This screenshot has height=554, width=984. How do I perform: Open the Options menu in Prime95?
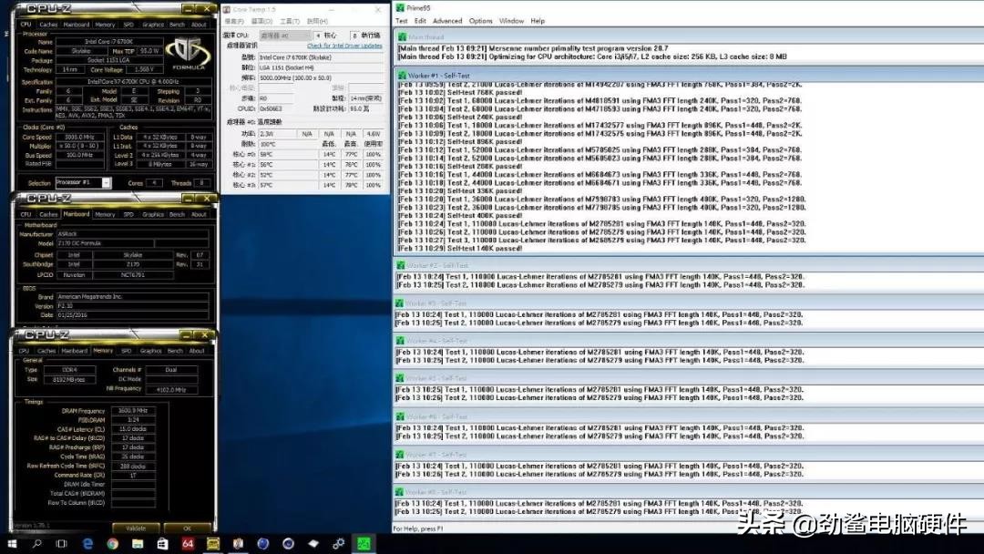pyautogui.click(x=481, y=21)
